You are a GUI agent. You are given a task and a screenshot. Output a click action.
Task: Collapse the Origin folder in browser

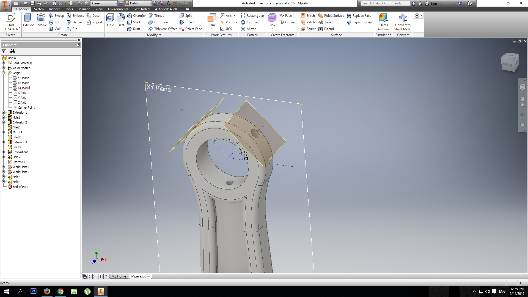(x=4, y=73)
